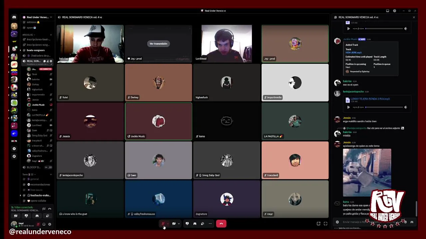Open help icon in title bar

394,11
